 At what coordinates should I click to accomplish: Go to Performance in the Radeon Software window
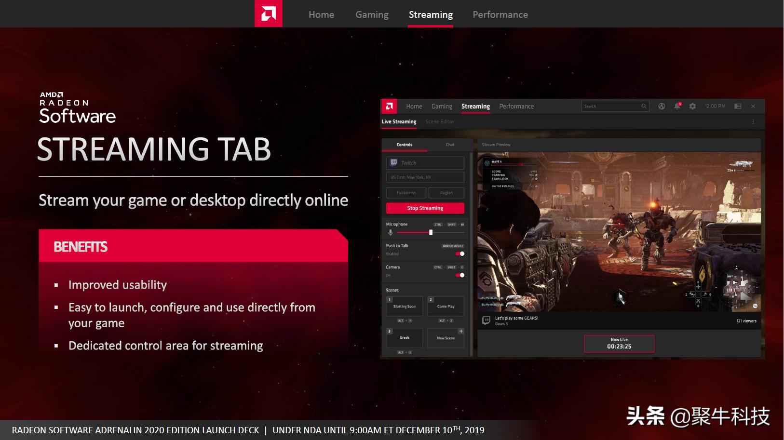pos(516,107)
